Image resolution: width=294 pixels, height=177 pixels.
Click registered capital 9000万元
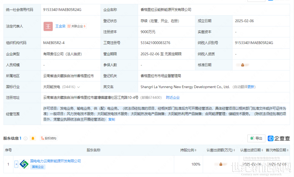pos(148,32)
